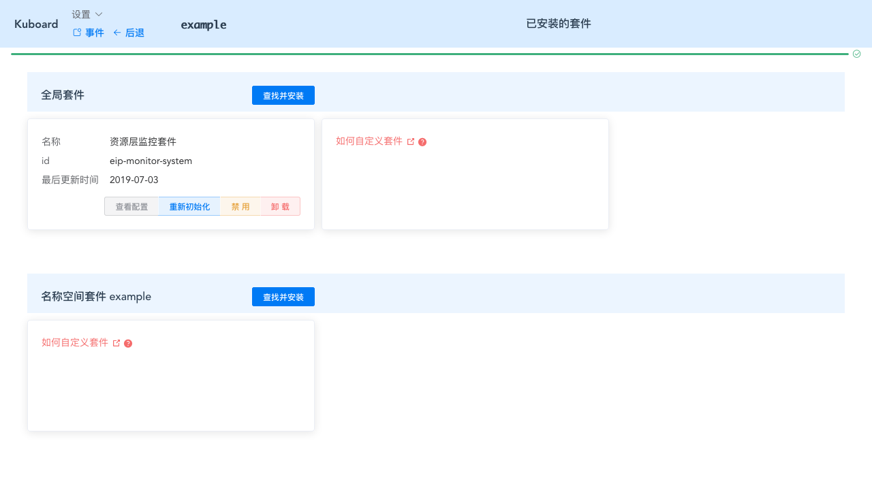
Task: Click 查找并安装 in the 全局套件 section
Action: tap(283, 95)
